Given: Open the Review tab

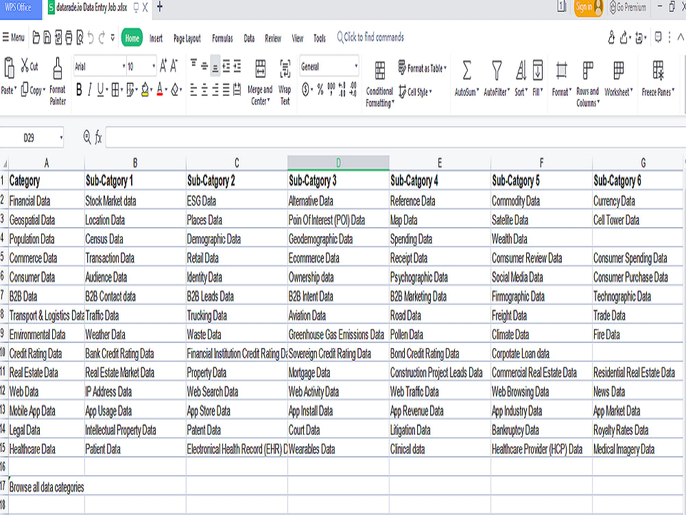Looking at the screenshot, I should [x=272, y=38].
